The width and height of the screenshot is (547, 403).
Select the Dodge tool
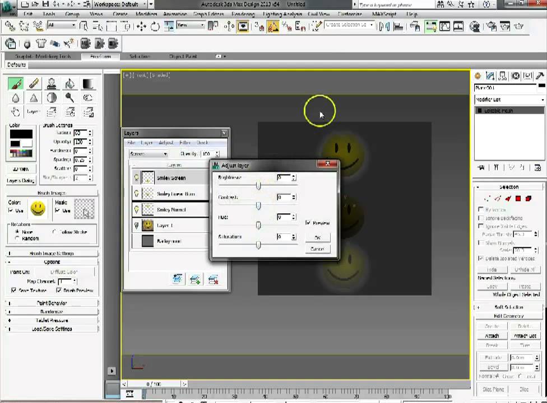[x=69, y=98]
